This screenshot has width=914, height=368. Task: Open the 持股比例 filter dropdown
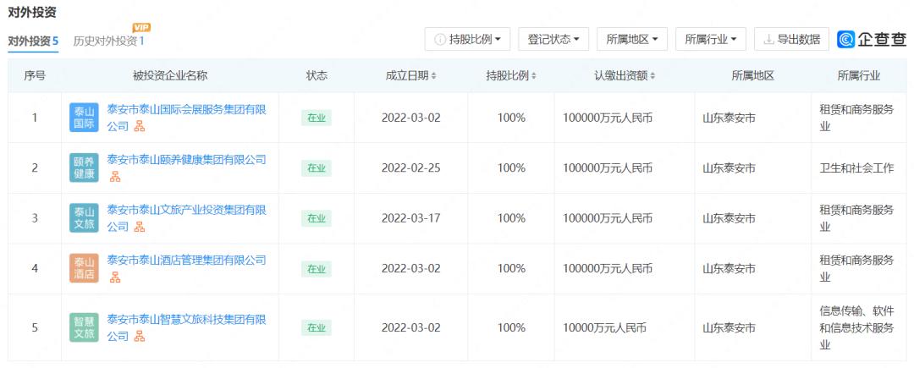467,39
